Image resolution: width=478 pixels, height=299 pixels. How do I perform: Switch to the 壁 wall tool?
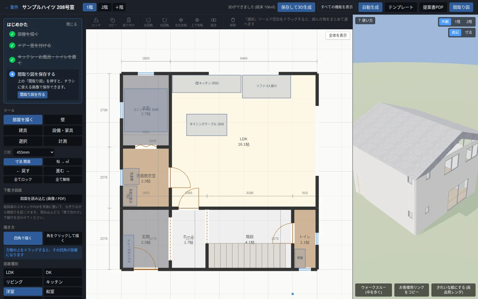click(63, 120)
